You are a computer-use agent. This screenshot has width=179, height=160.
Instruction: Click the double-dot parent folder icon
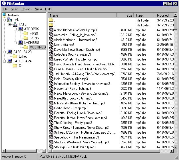tap(51, 25)
